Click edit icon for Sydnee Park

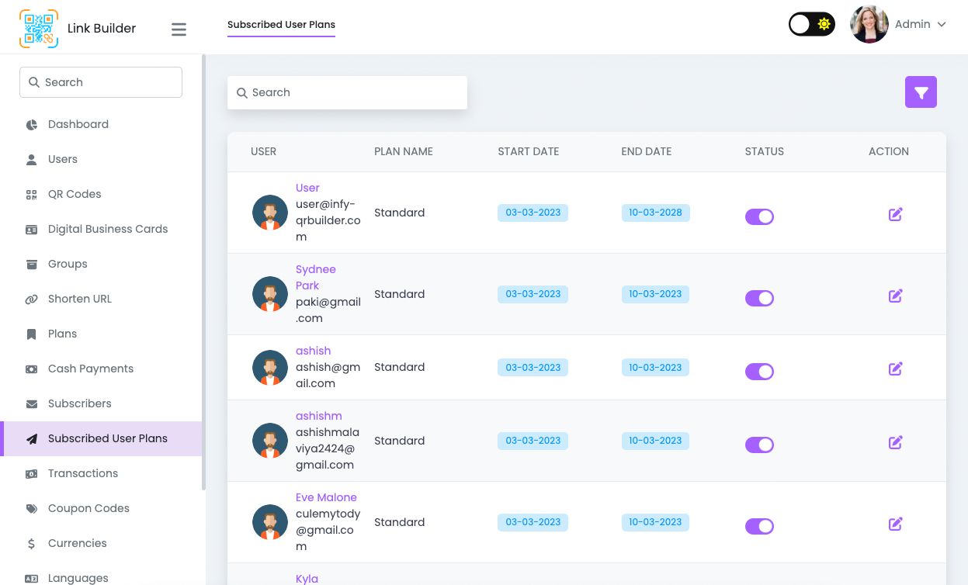click(895, 296)
